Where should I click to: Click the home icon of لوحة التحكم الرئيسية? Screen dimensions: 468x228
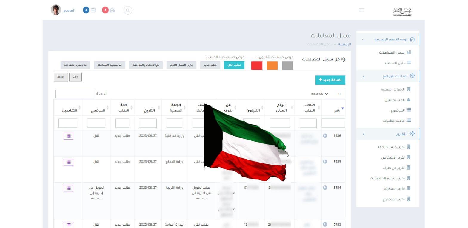click(x=412, y=39)
